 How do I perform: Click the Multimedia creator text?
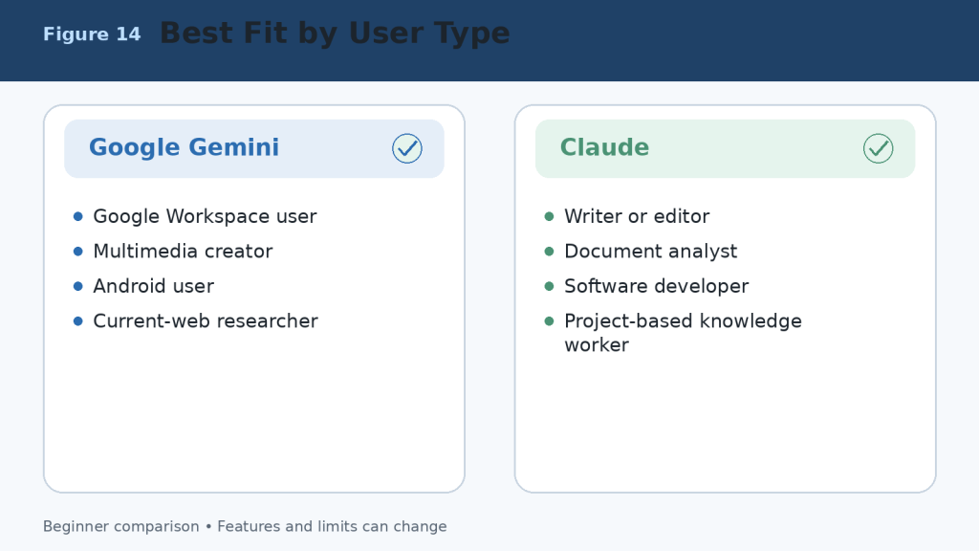pyautogui.click(x=183, y=252)
